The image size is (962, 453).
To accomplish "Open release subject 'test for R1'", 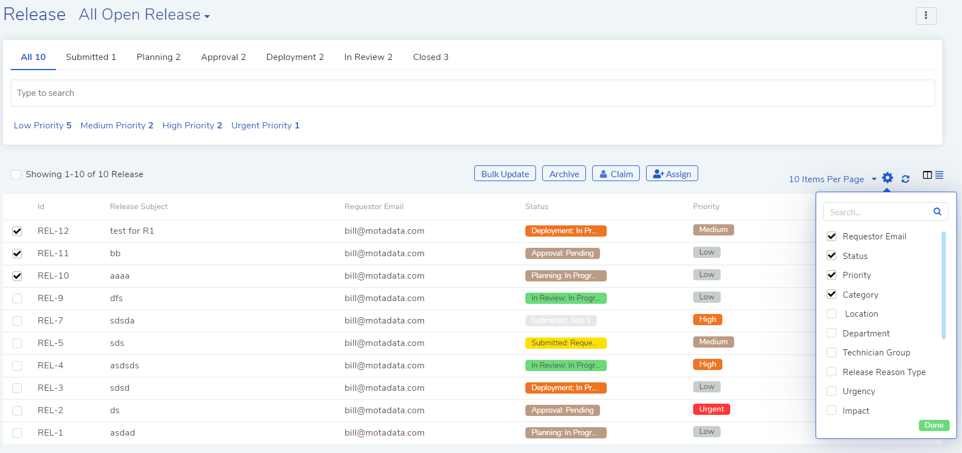I will pos(132,231).
